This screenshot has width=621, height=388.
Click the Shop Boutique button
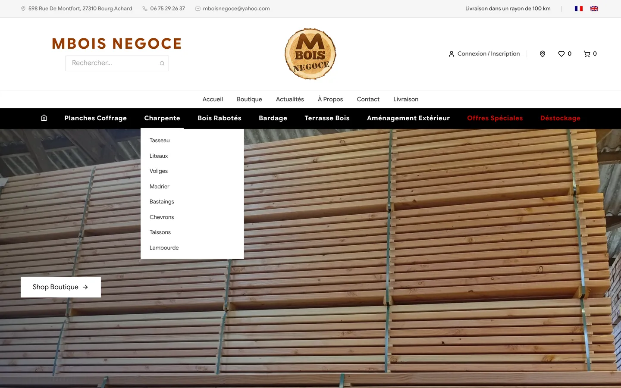tap(61, 287)
